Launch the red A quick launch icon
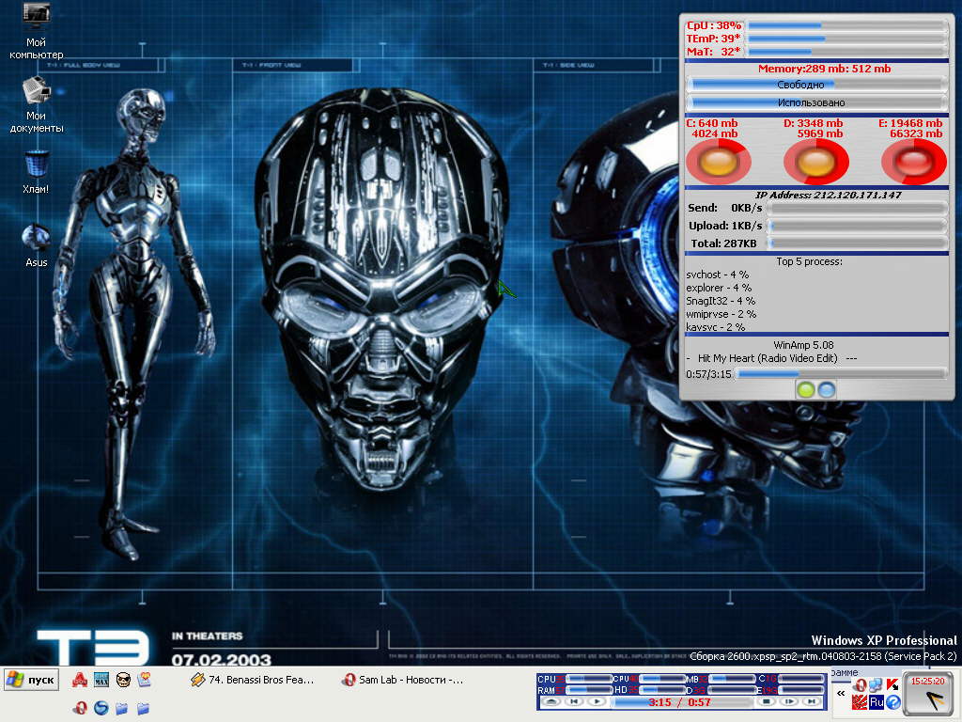The height and width of the screenshot is (722, 962). 80,680
